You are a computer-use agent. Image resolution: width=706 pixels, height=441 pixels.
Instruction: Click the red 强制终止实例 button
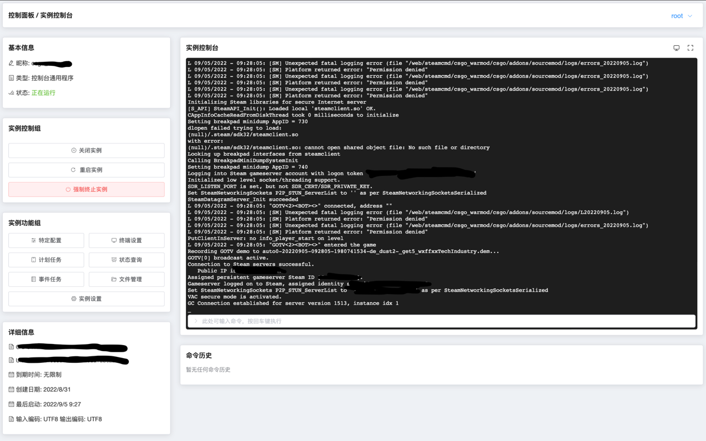click(86, 189)
